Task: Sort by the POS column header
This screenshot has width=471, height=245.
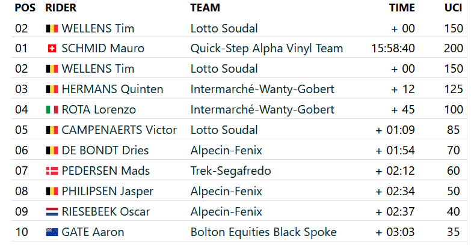Action: click(x=25, y=8)
